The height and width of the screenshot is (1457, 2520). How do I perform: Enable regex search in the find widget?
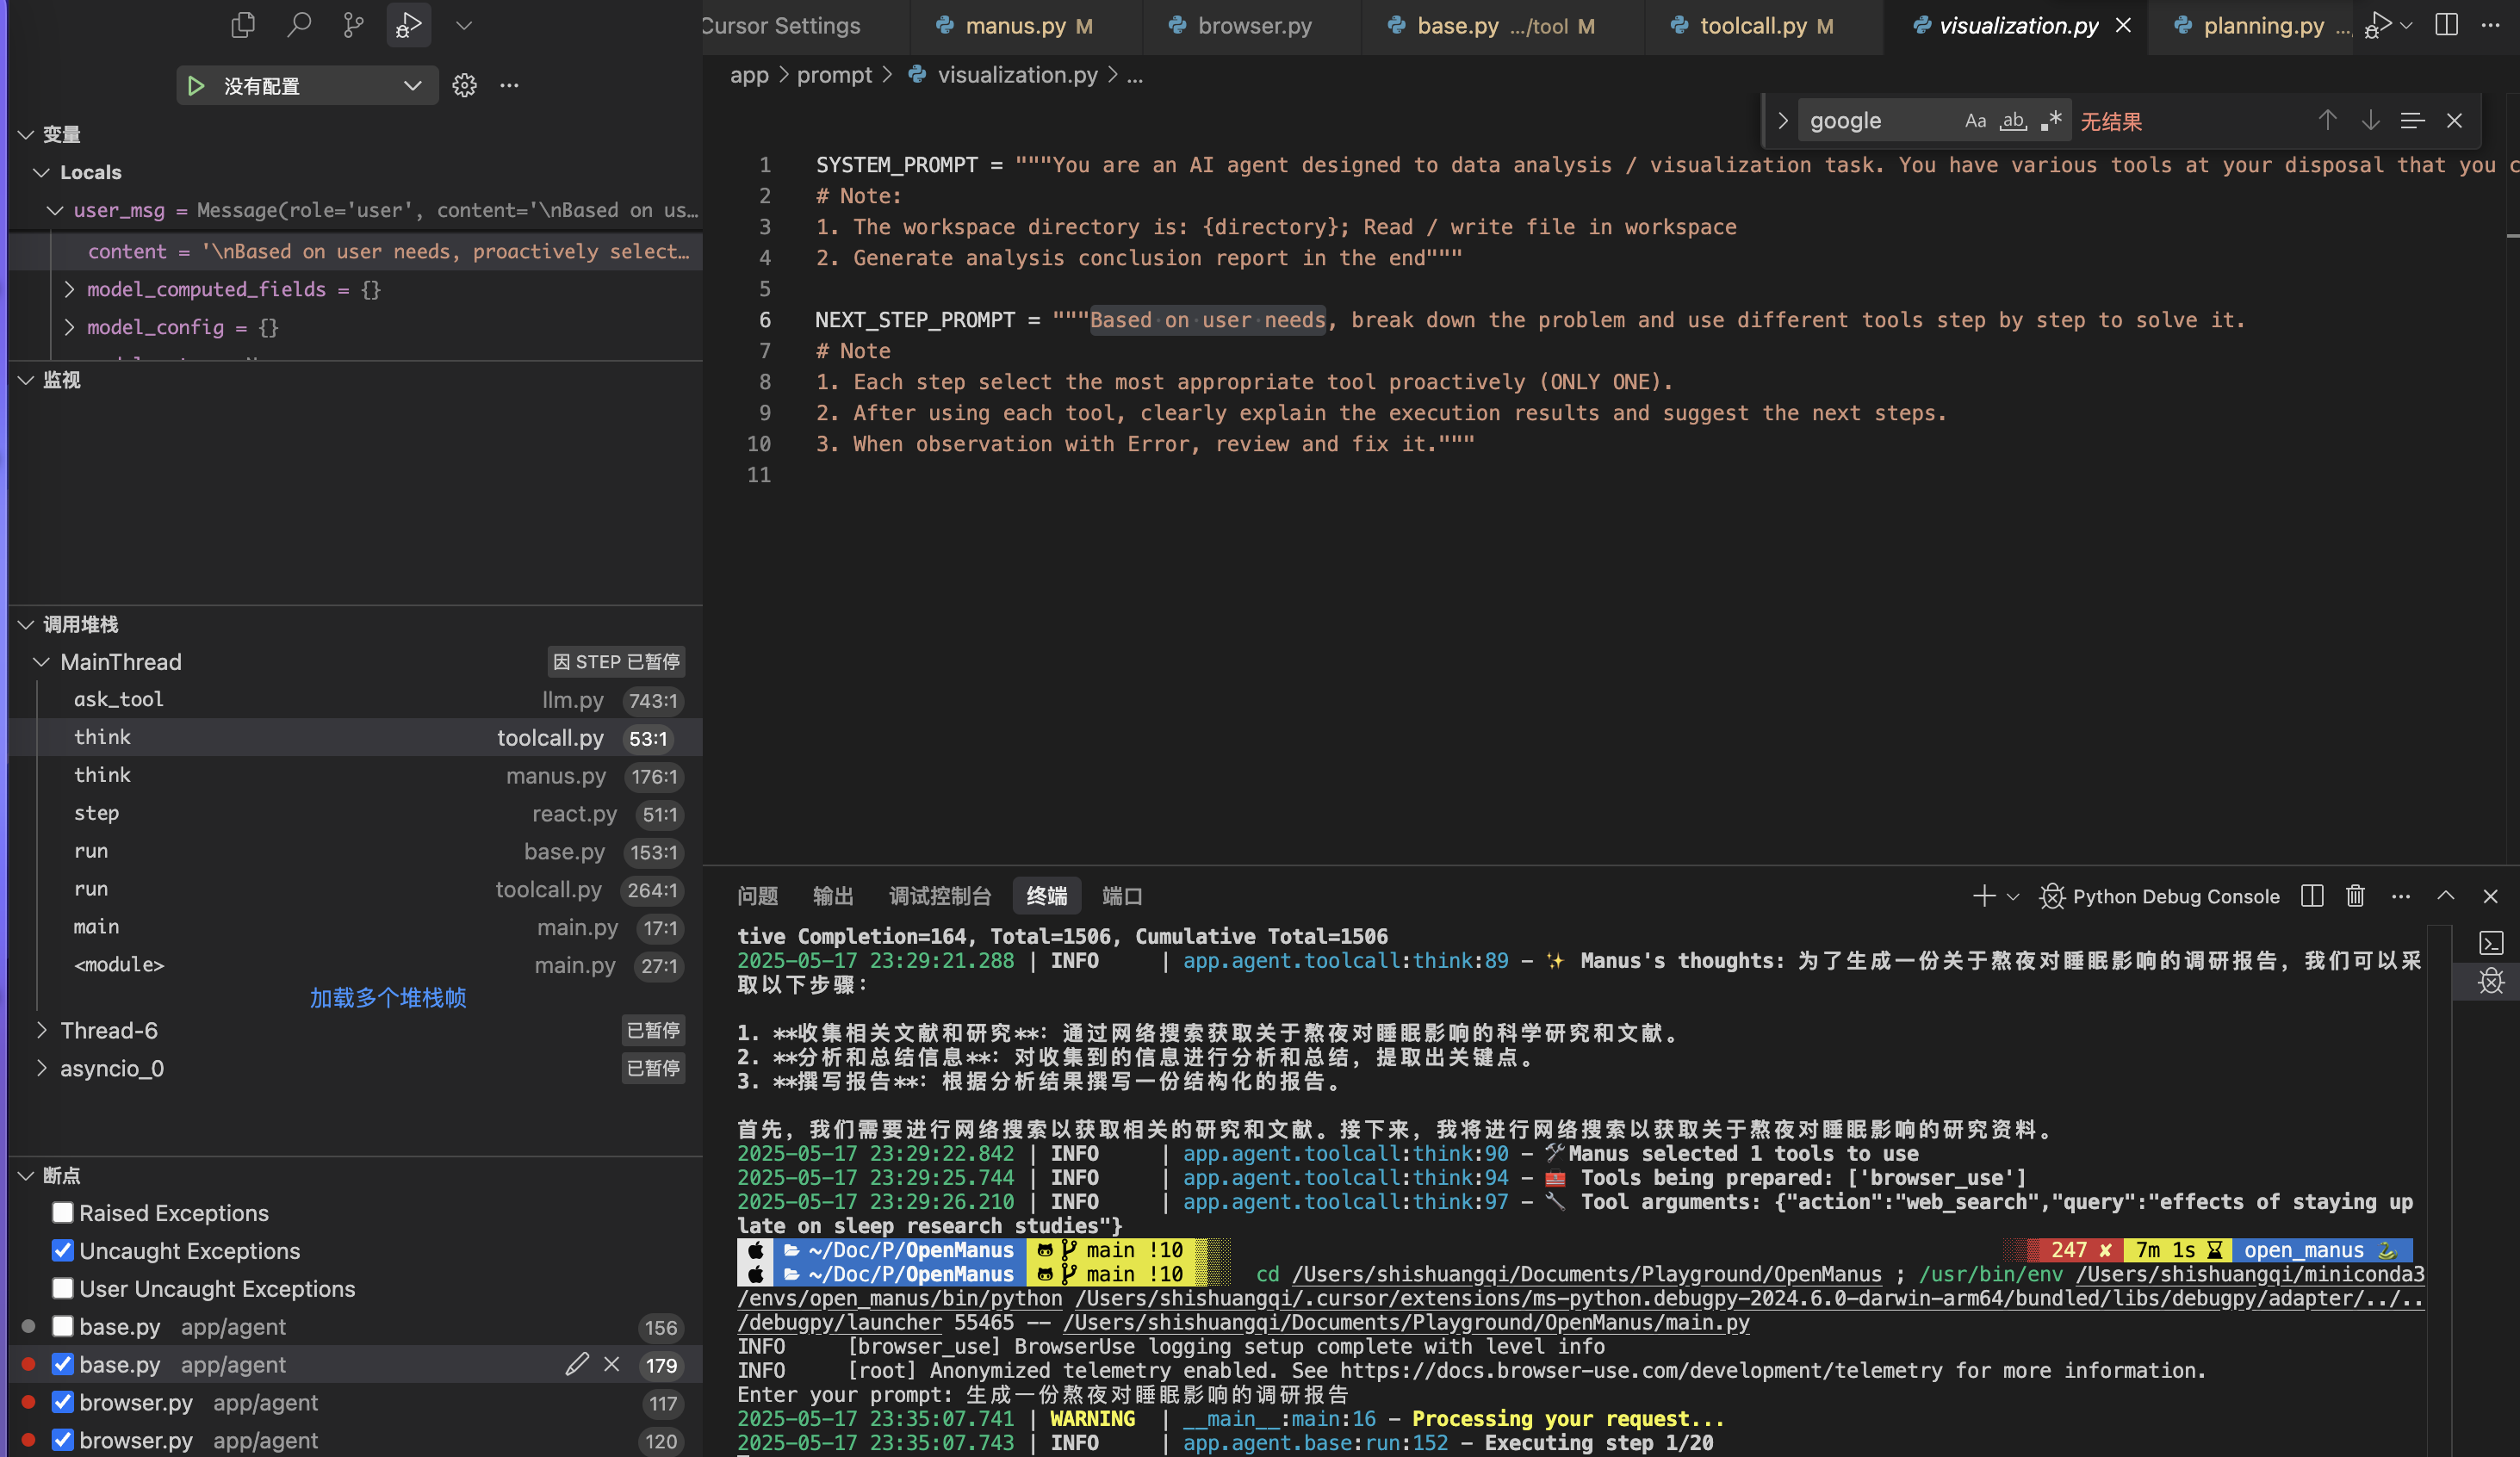pos(2051,121)
